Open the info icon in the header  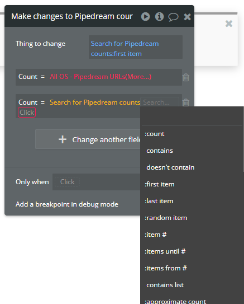(159, 16)
